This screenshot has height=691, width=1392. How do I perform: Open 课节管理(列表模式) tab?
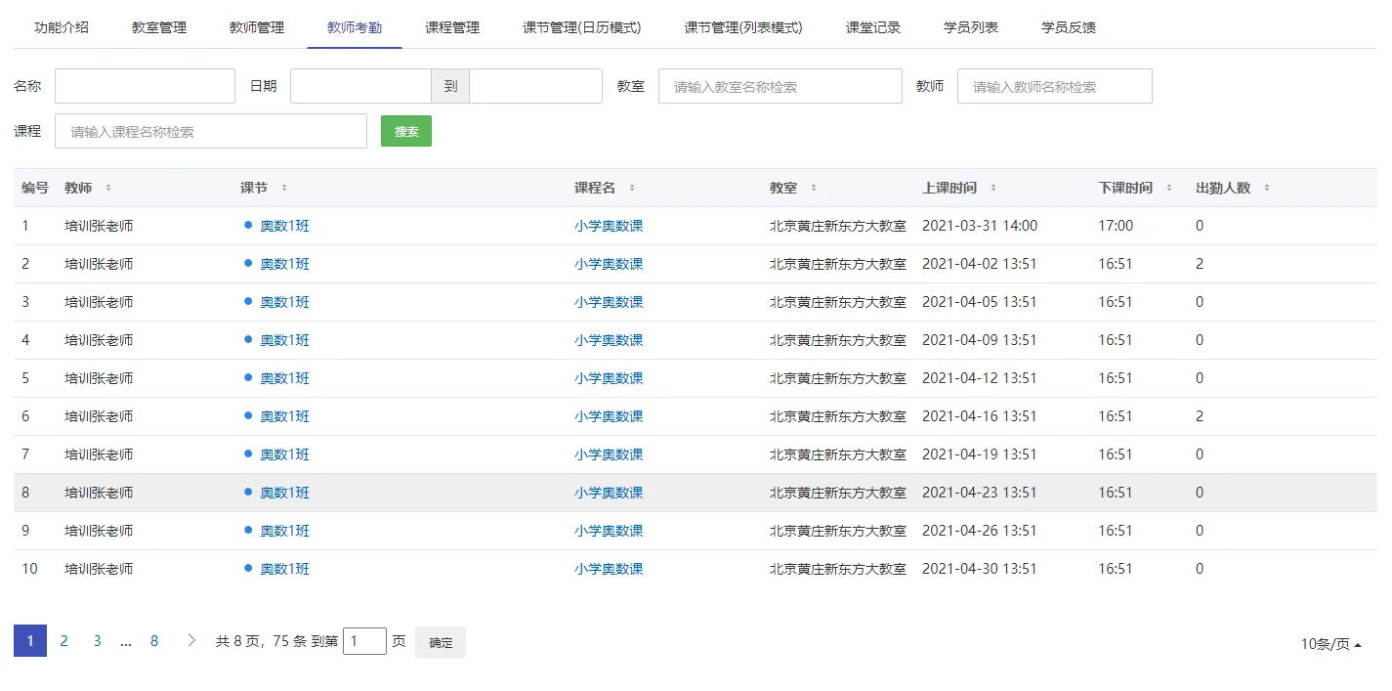[743, 27]
